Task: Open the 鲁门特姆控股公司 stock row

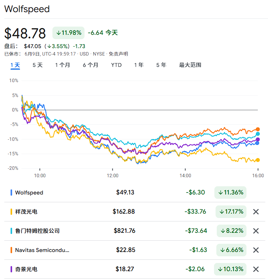Action: (135, 231)
